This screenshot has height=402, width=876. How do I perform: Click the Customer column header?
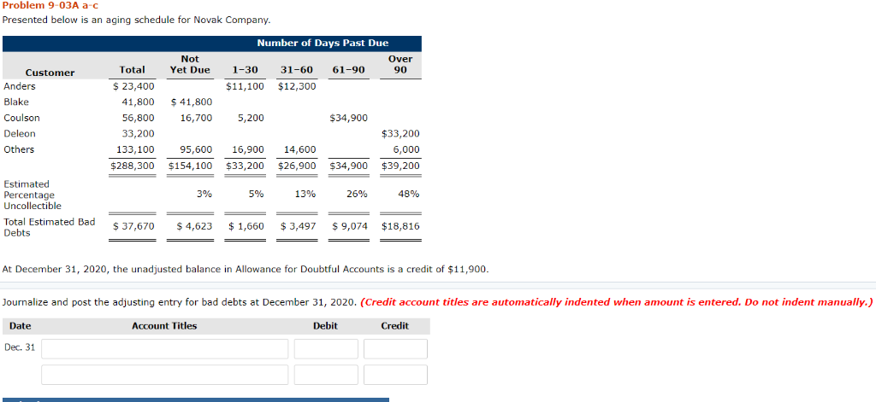coord(50,73)
